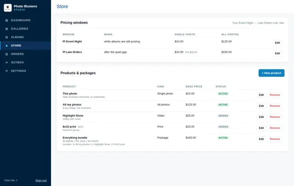Add a new product
294x186 pixels.
tap(271, 73)
